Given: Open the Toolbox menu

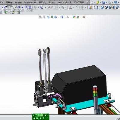Looking at the screenshot, I should click(x=18, y=2).
